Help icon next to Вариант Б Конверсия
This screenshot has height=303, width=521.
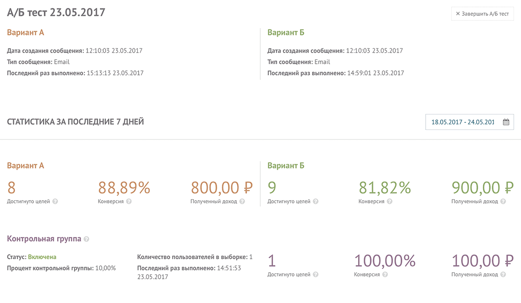(x=389, y=202)
